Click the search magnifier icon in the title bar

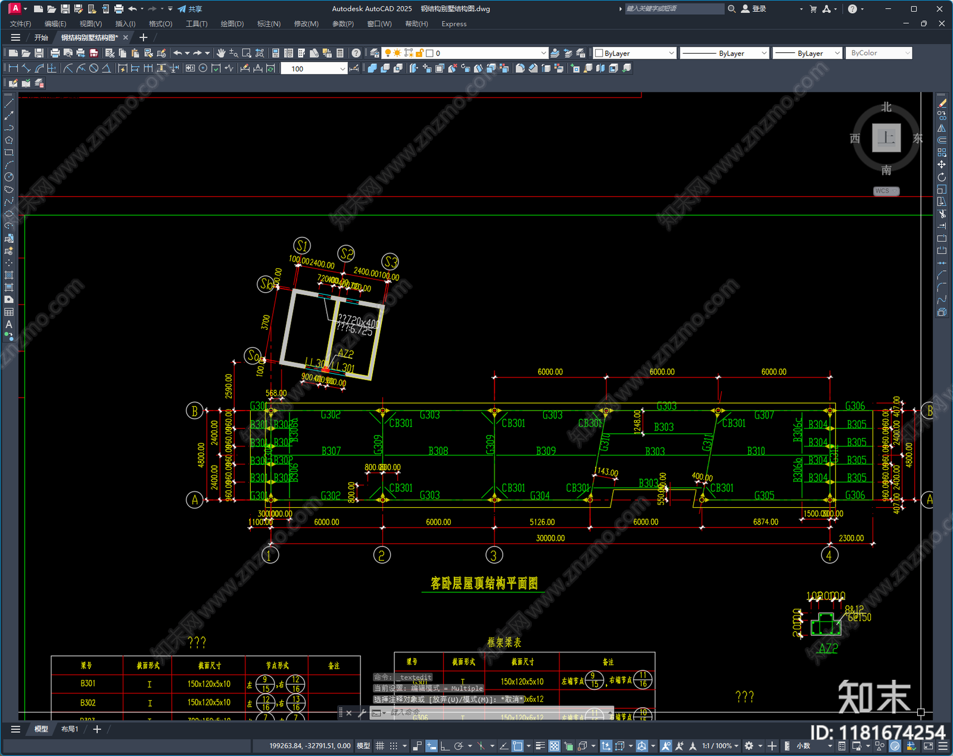click(x=732, y=9)
